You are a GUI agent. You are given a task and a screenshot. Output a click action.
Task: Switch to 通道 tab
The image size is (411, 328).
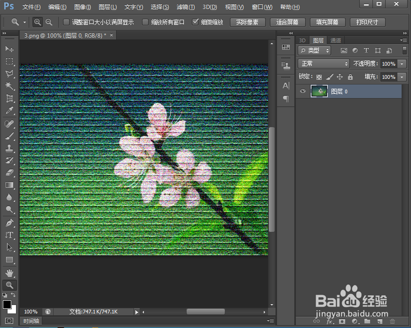coord(335,40)
